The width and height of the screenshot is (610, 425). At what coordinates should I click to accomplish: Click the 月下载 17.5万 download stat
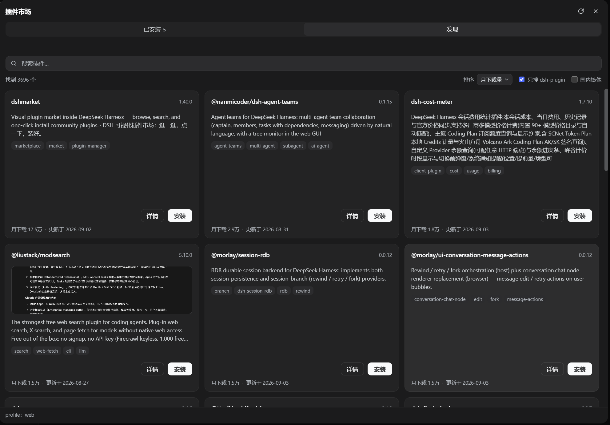(x=27, y=229)
